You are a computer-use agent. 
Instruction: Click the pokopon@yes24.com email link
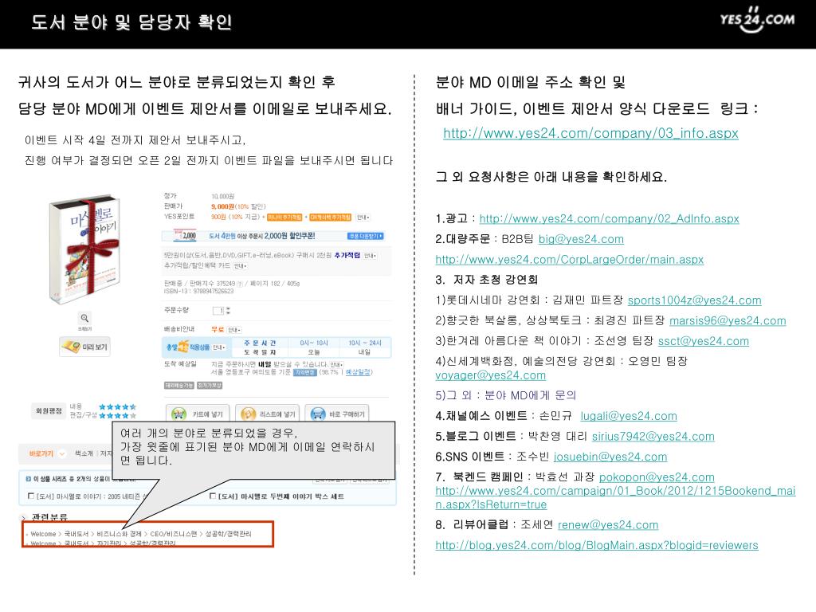point(657,477)
